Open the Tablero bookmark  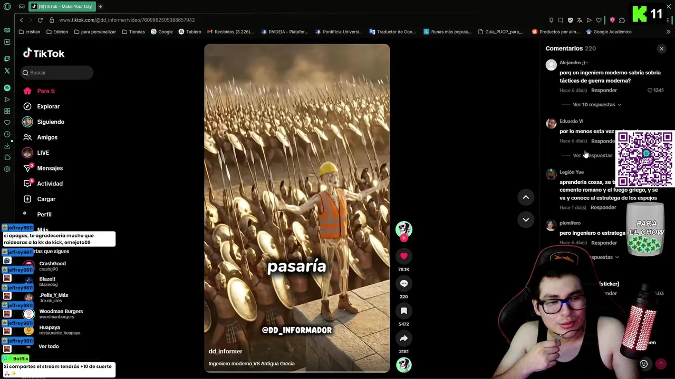(x=190, y=32)
